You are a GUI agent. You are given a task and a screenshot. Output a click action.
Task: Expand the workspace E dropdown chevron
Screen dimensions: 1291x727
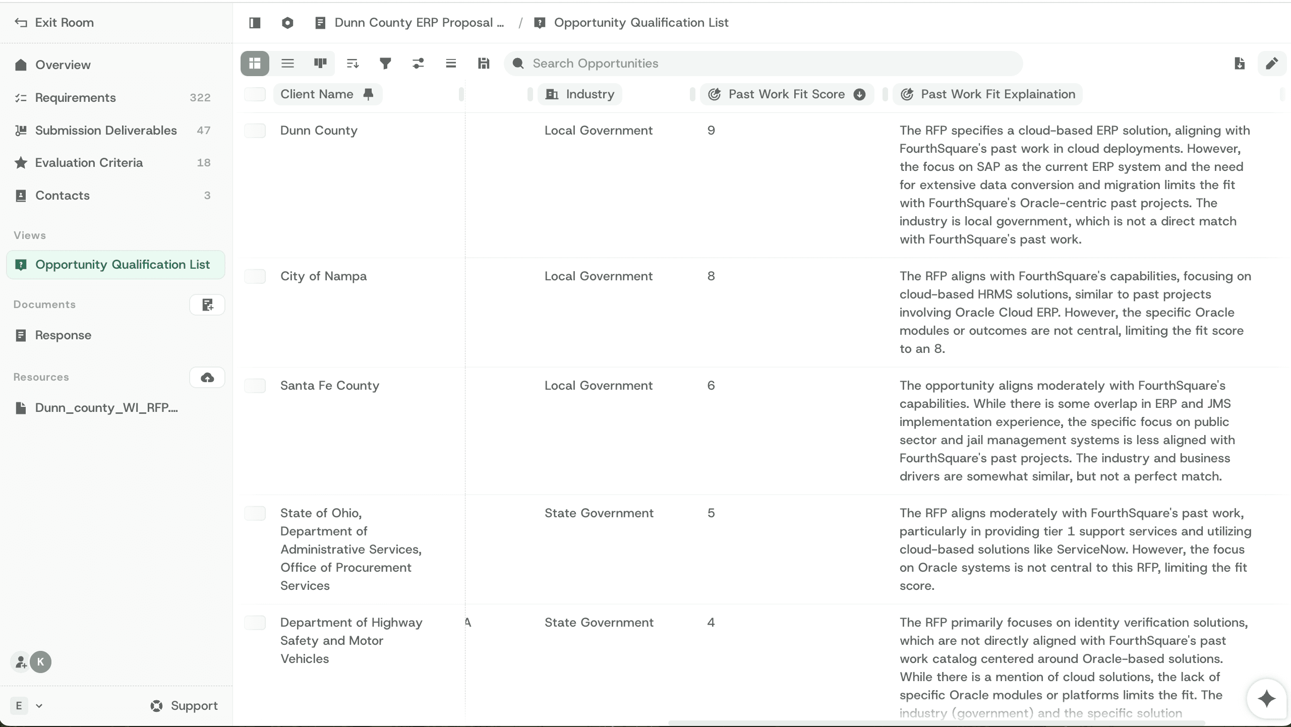click(x=39, y=706)
